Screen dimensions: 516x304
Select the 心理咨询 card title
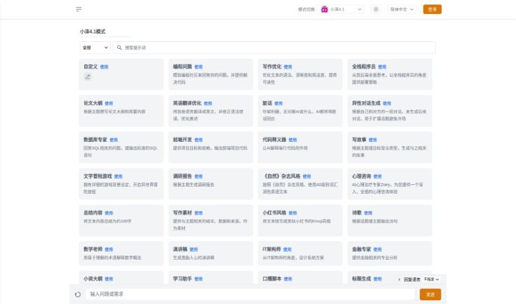pos(362,176)
